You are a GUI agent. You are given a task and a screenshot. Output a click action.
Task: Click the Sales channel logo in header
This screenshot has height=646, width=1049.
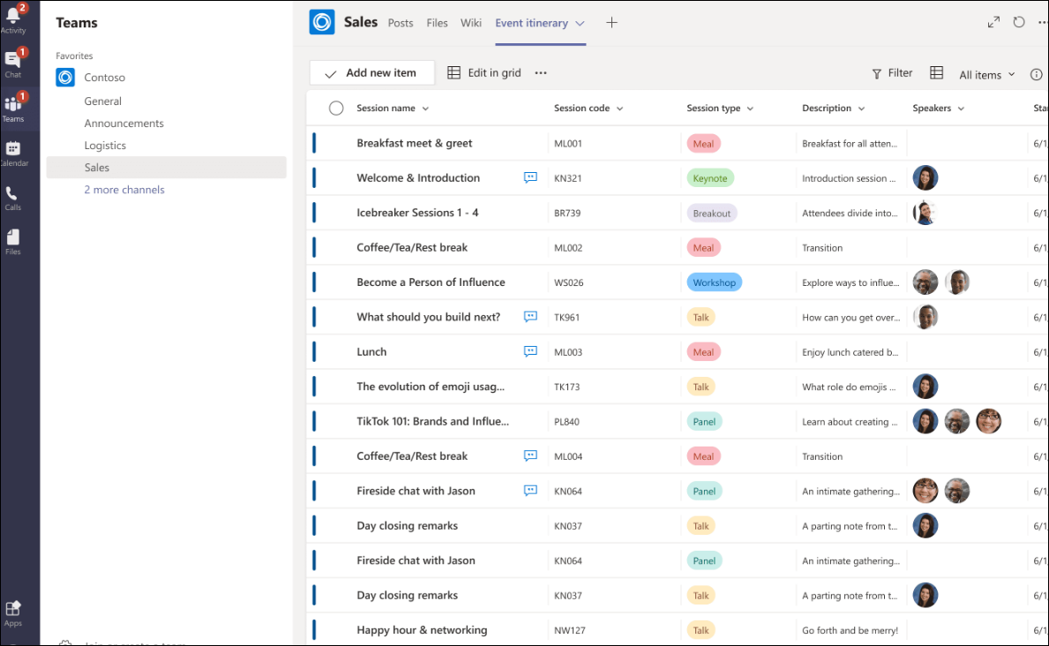[322, 22]
